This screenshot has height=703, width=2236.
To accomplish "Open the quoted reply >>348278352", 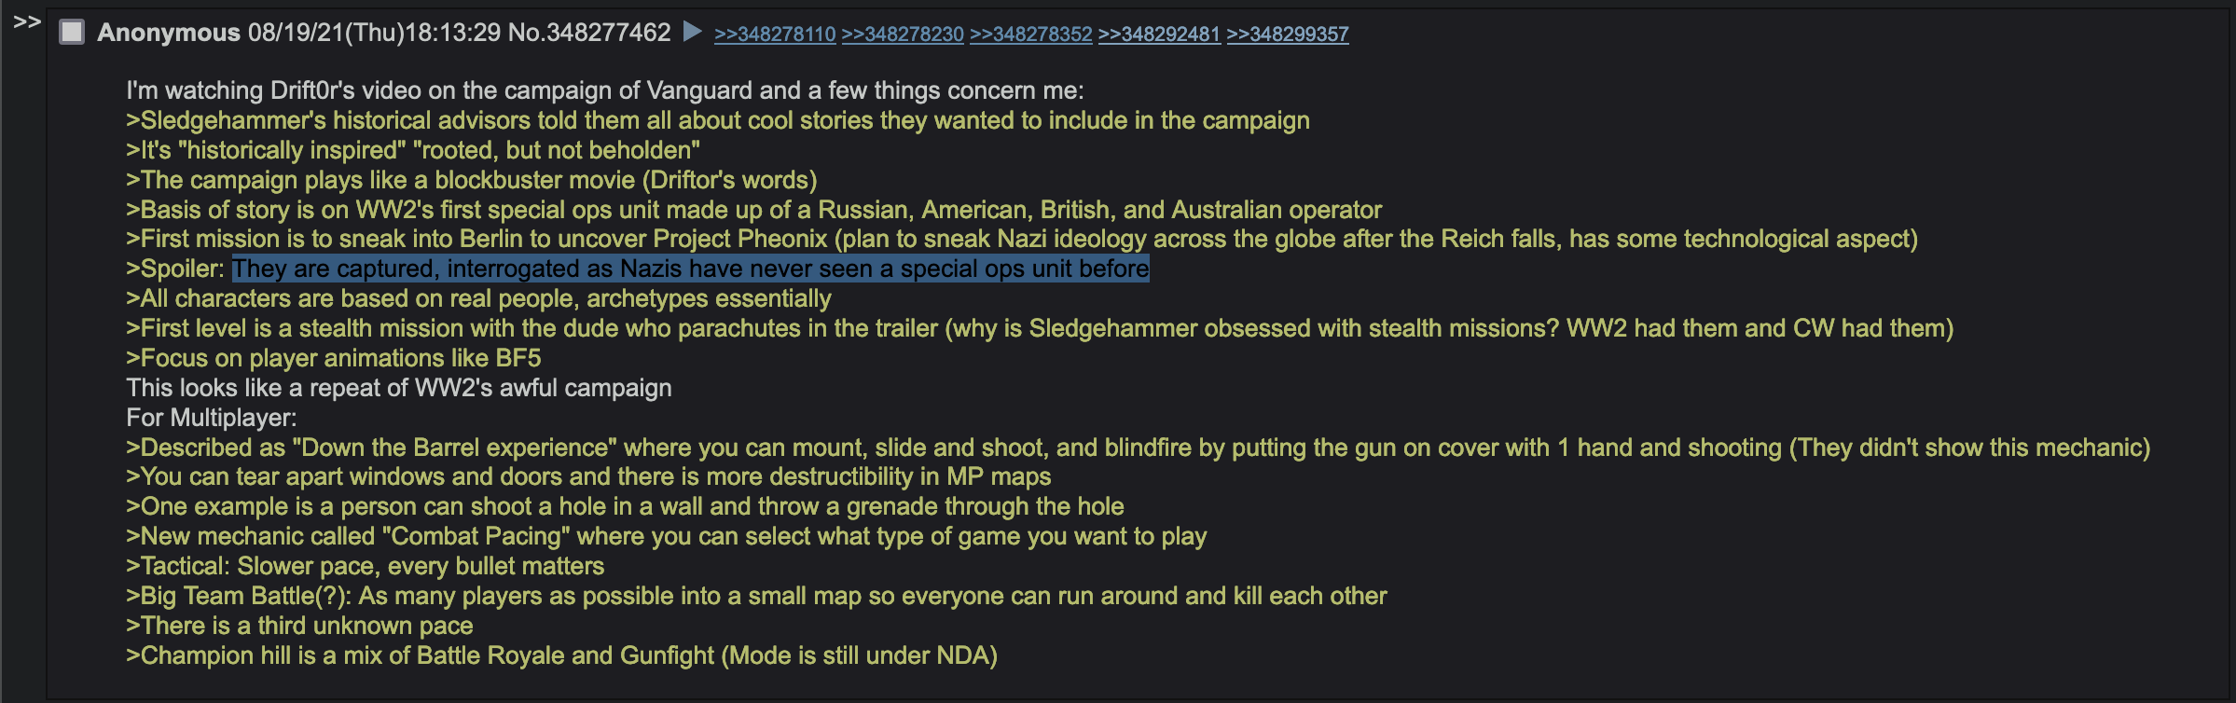I will (1030, 34).
